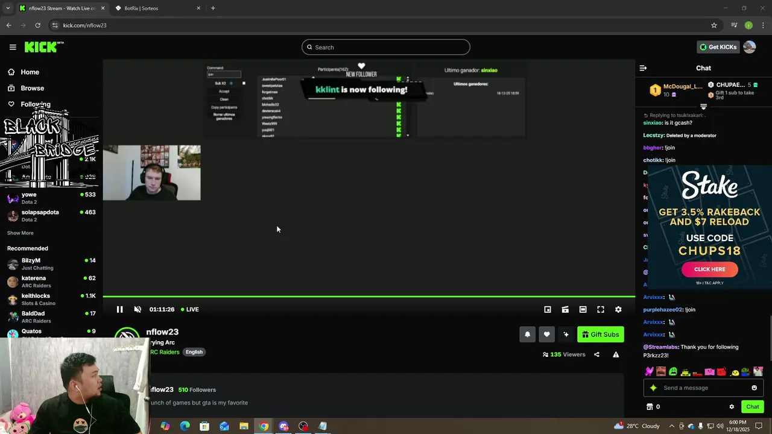Unmute the stream audio speaker icon
The width and height of the screenshot is (772, 434).
[138, 309]
